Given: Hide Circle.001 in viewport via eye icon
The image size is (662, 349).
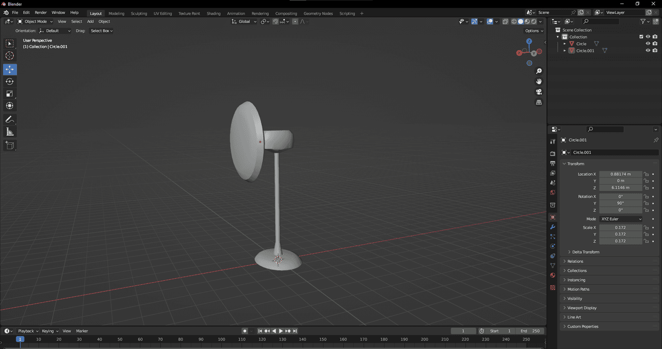Looking at the screenshot, I should pos(648,51).
